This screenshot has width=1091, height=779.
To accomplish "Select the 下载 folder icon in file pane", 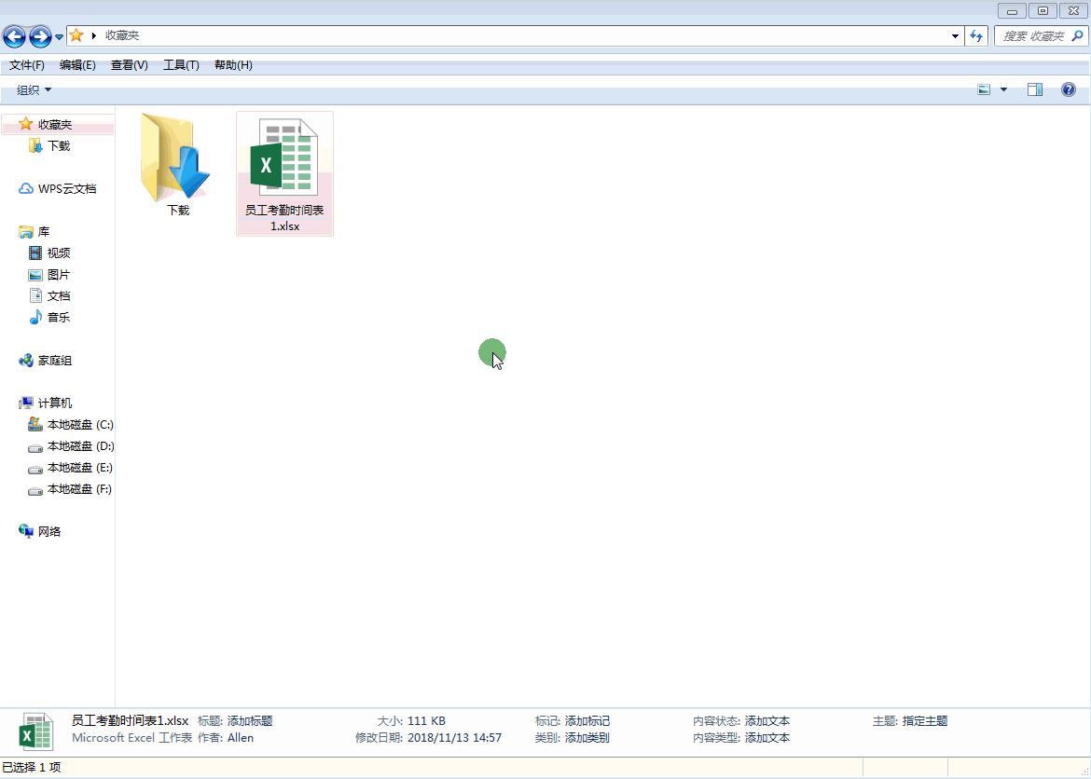I will tap(177, 160).
